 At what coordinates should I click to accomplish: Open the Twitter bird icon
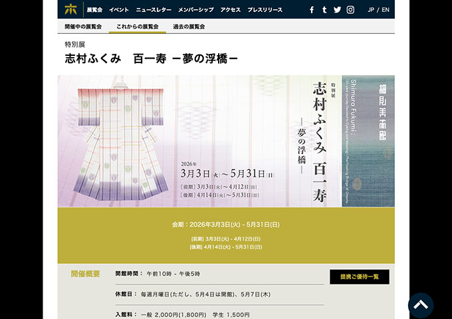[x=337, y=10]
